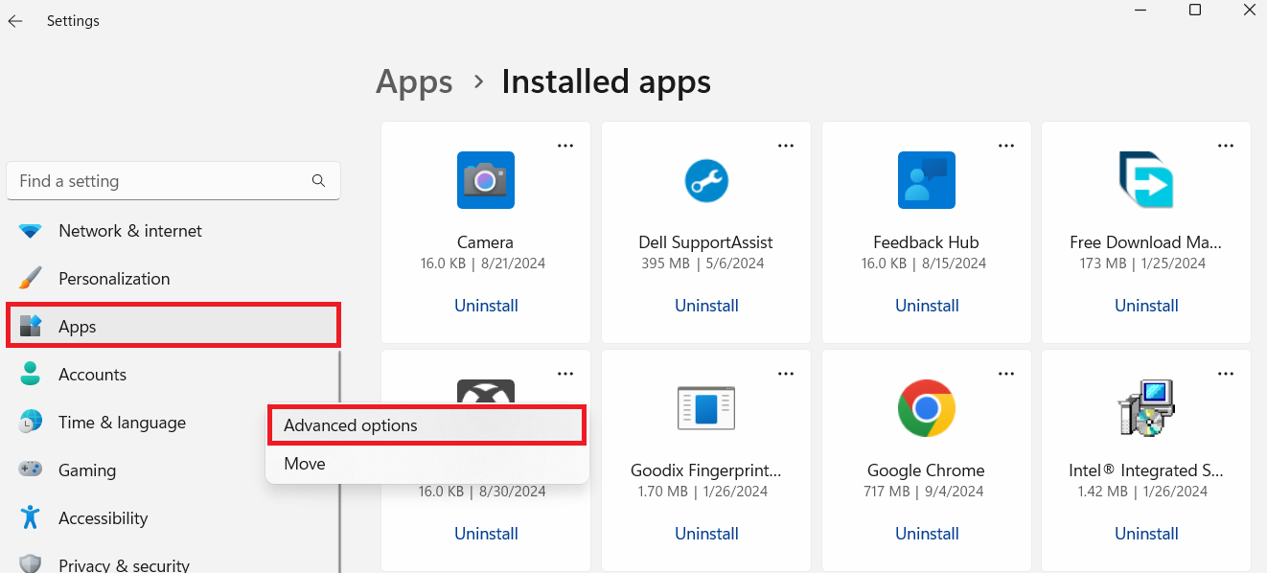Choose Move from the context menu

tap(426, 464)
